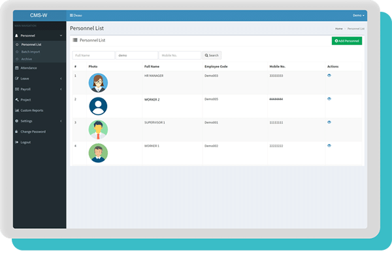Screen dimensions: 392x261
Task: Click the HR MANAGER photo thumbnail
Action: click(98, 83)
